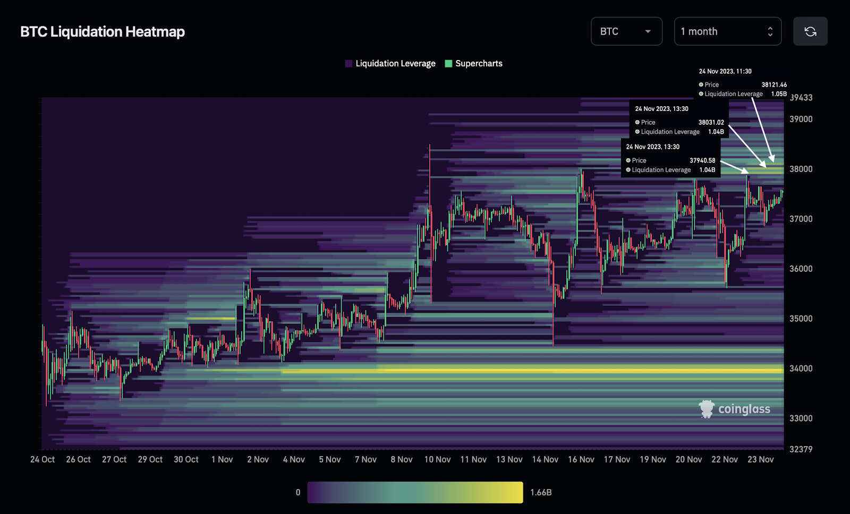Click the 30 Oct date label

tap(186, 459)
